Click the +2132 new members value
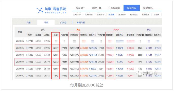 pos(56,62)
